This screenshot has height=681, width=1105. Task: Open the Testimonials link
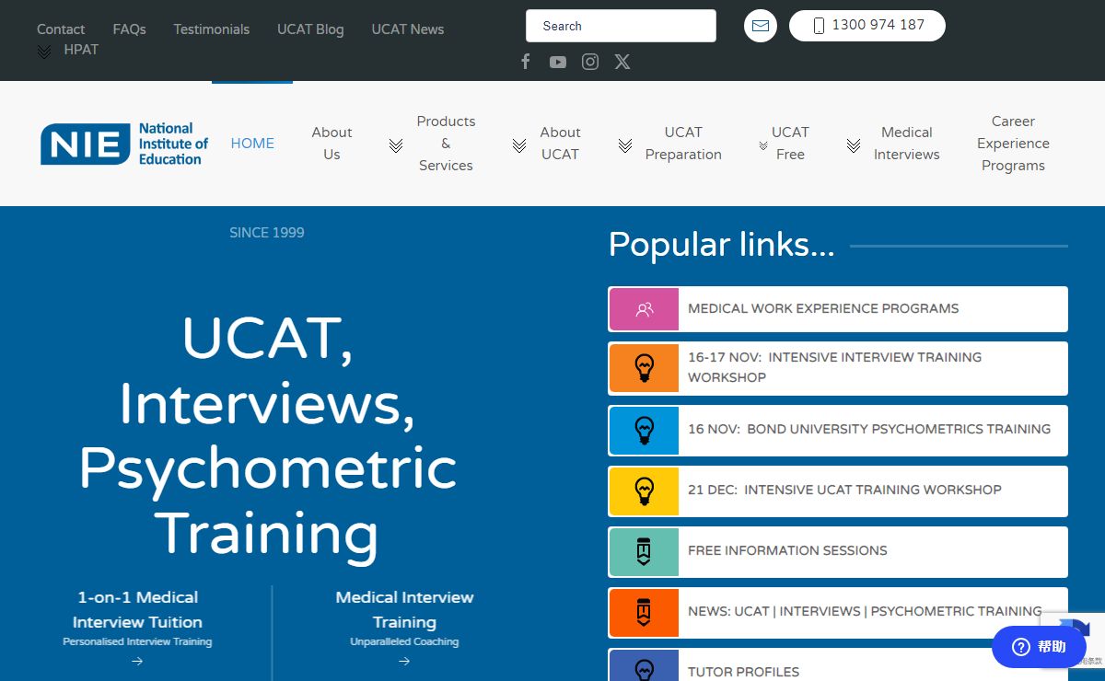click(212, 29)
